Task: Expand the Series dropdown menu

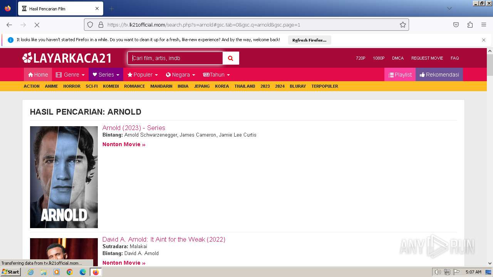Action: click(x=106, y=75)
